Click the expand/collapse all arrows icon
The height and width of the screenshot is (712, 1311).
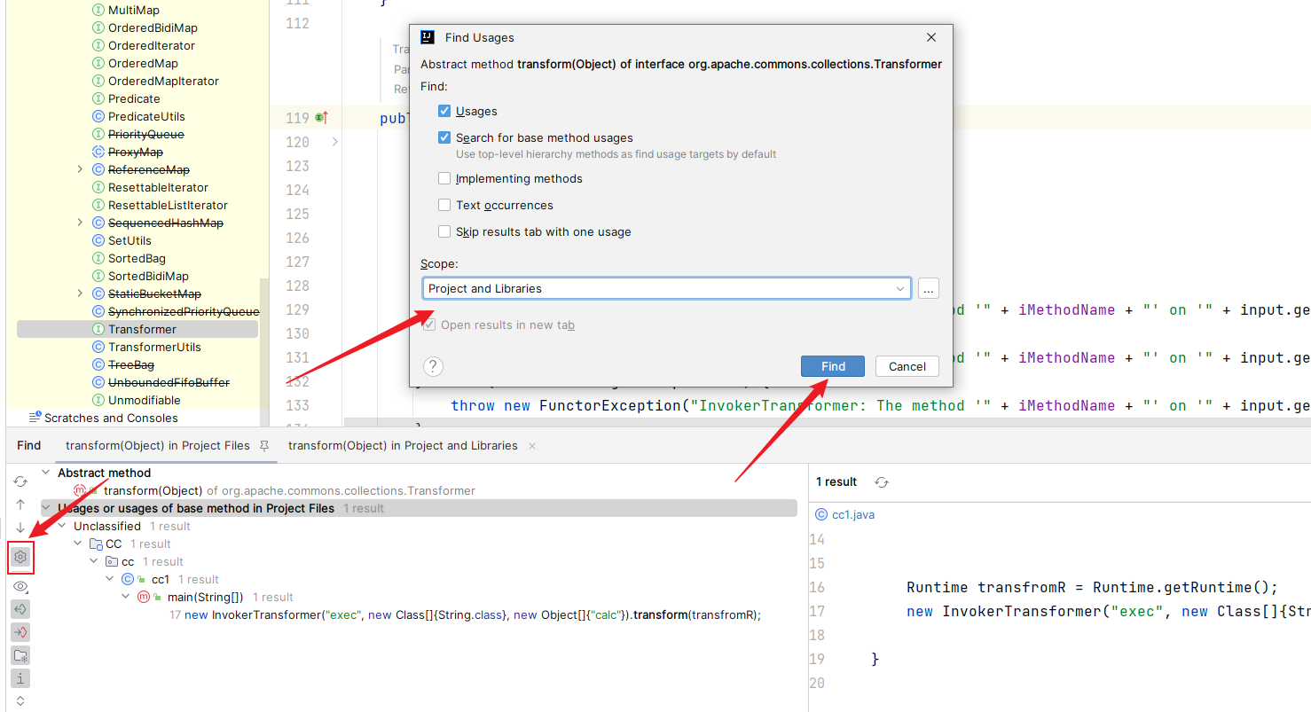tap(20, 701)
